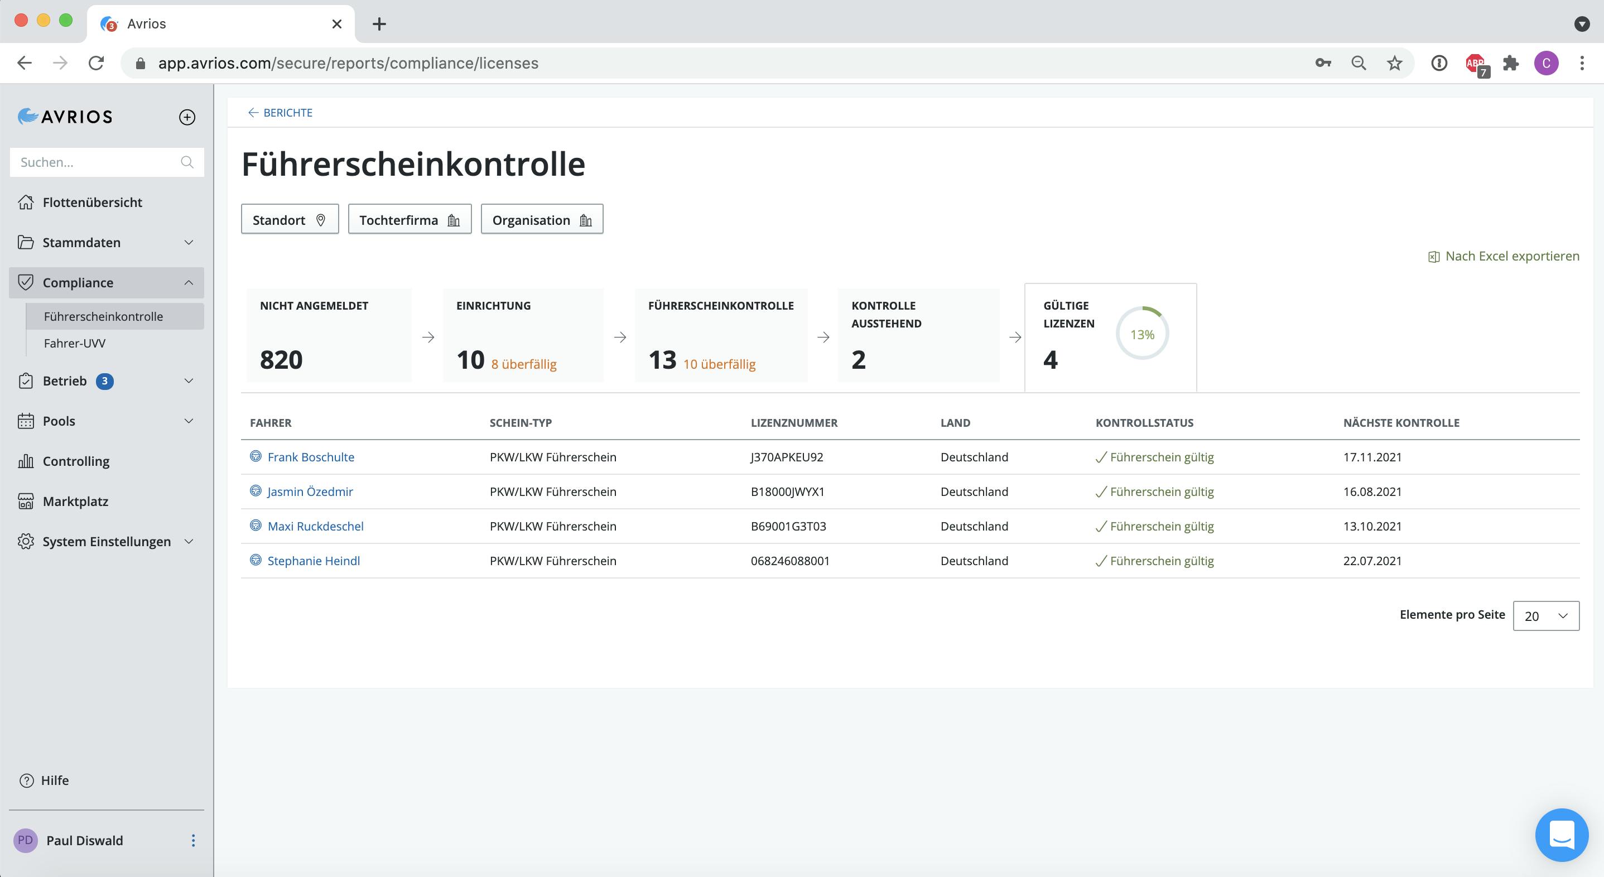1604x877 pixels.
Task: Open Controlling in the sidebar
Action: [76, 461]
